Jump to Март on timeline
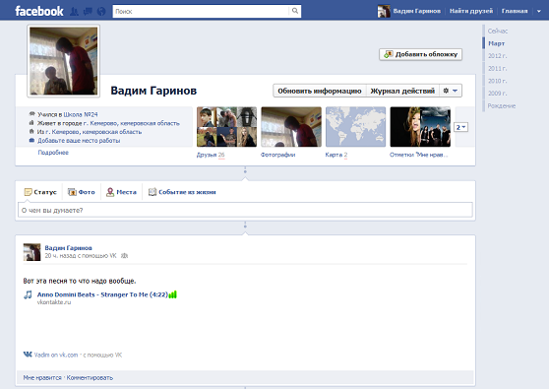549x389 pixels. coord(497,43)
